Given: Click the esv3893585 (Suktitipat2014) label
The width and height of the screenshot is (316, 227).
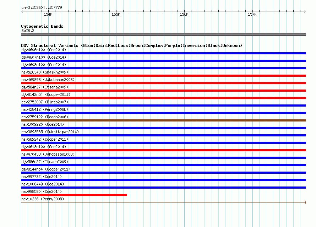Looking at the screenshot, I should [x=50, y=132].
